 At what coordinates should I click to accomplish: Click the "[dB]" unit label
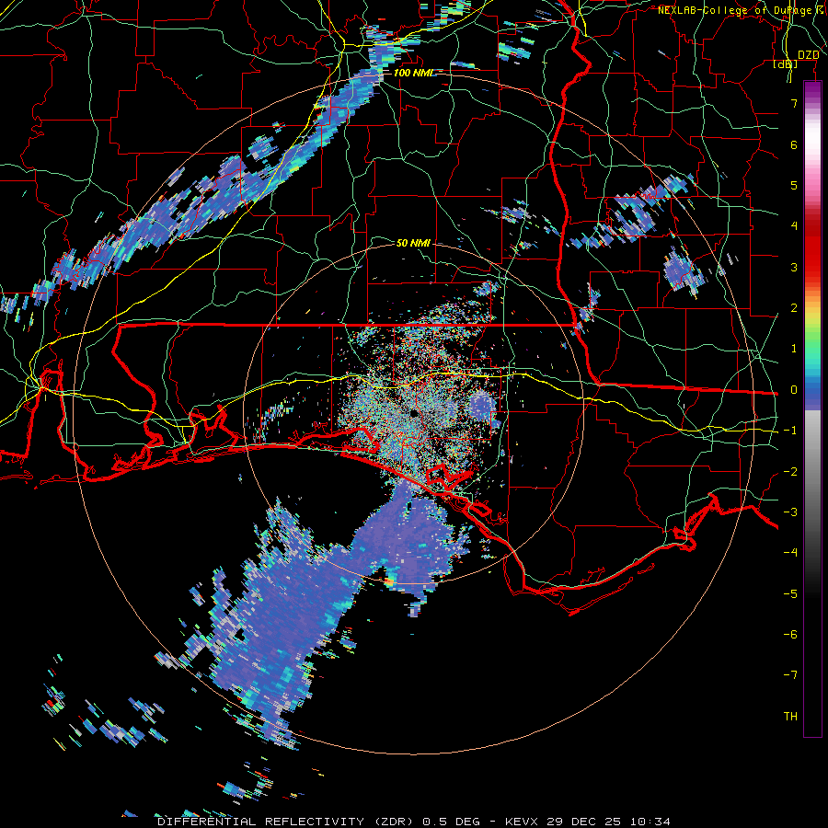786,64
